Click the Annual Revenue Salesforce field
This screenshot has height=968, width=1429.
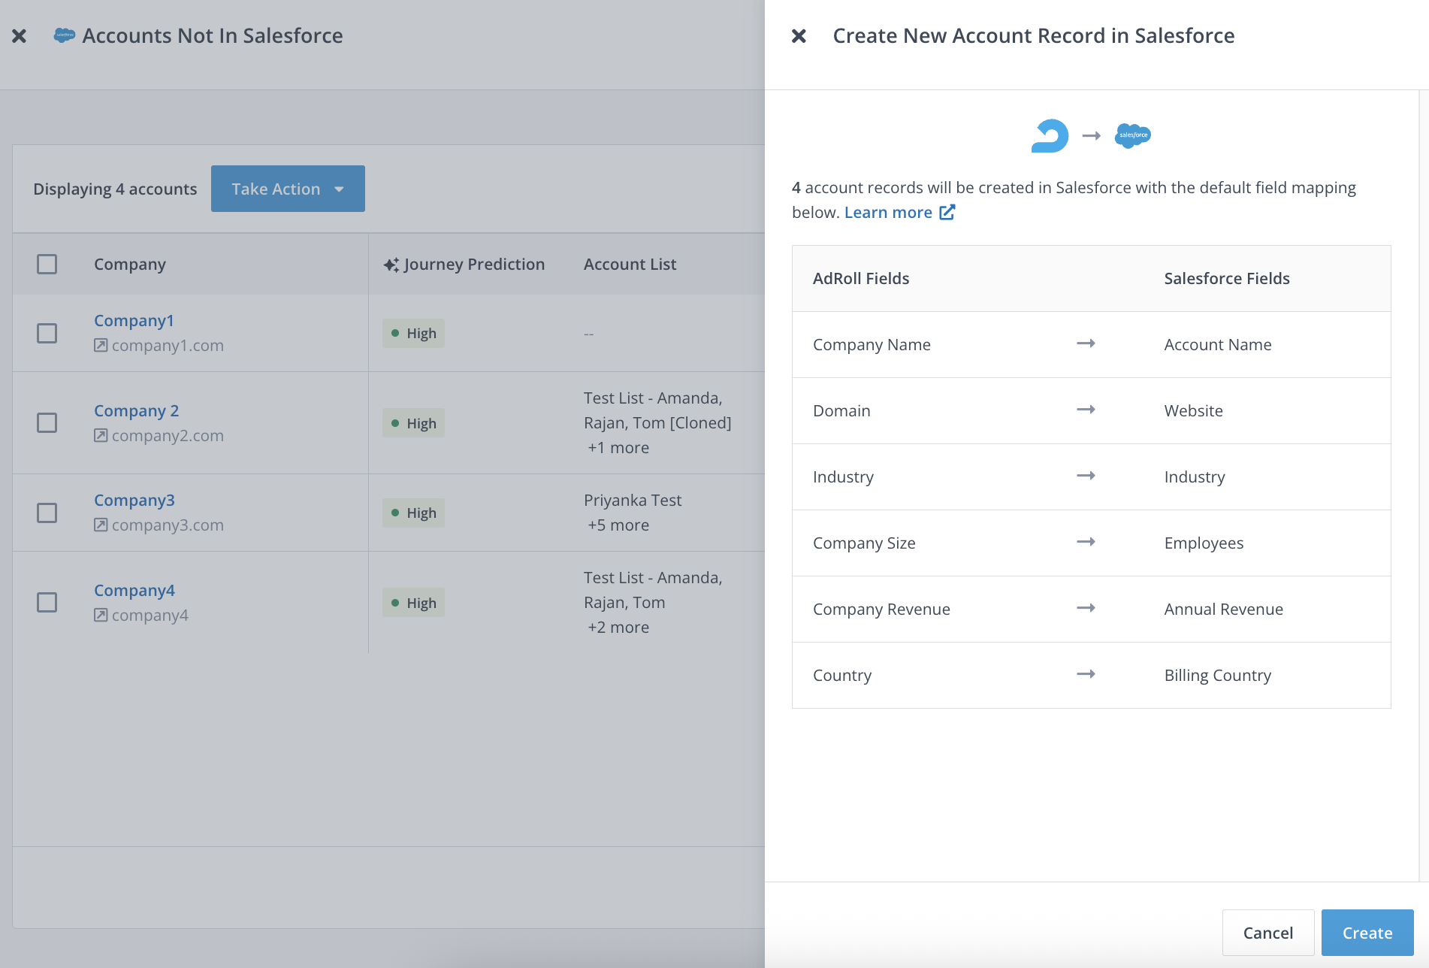coord(1224,610)
